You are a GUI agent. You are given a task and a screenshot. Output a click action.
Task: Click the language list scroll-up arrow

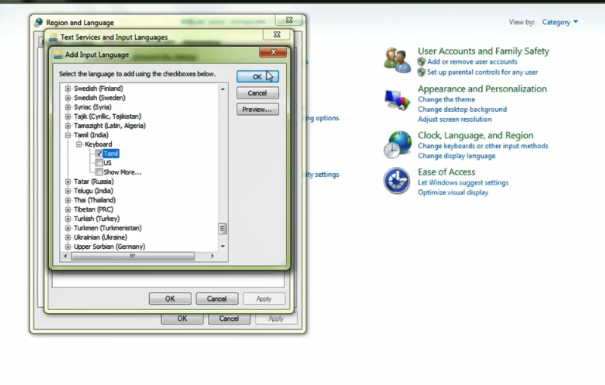click(x=222, y=89)
